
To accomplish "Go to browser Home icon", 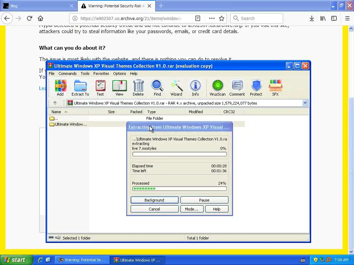I will pyautogui.click(x=40, y=18).
